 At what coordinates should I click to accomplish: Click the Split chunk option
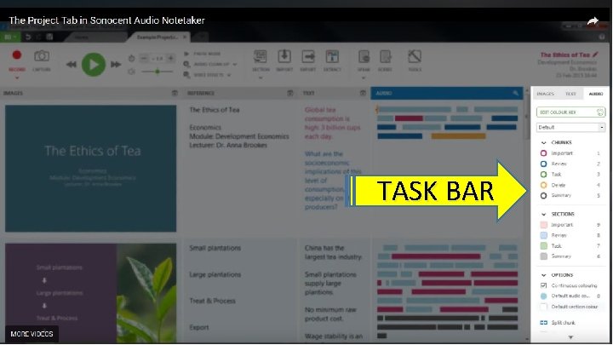(558, 323)
